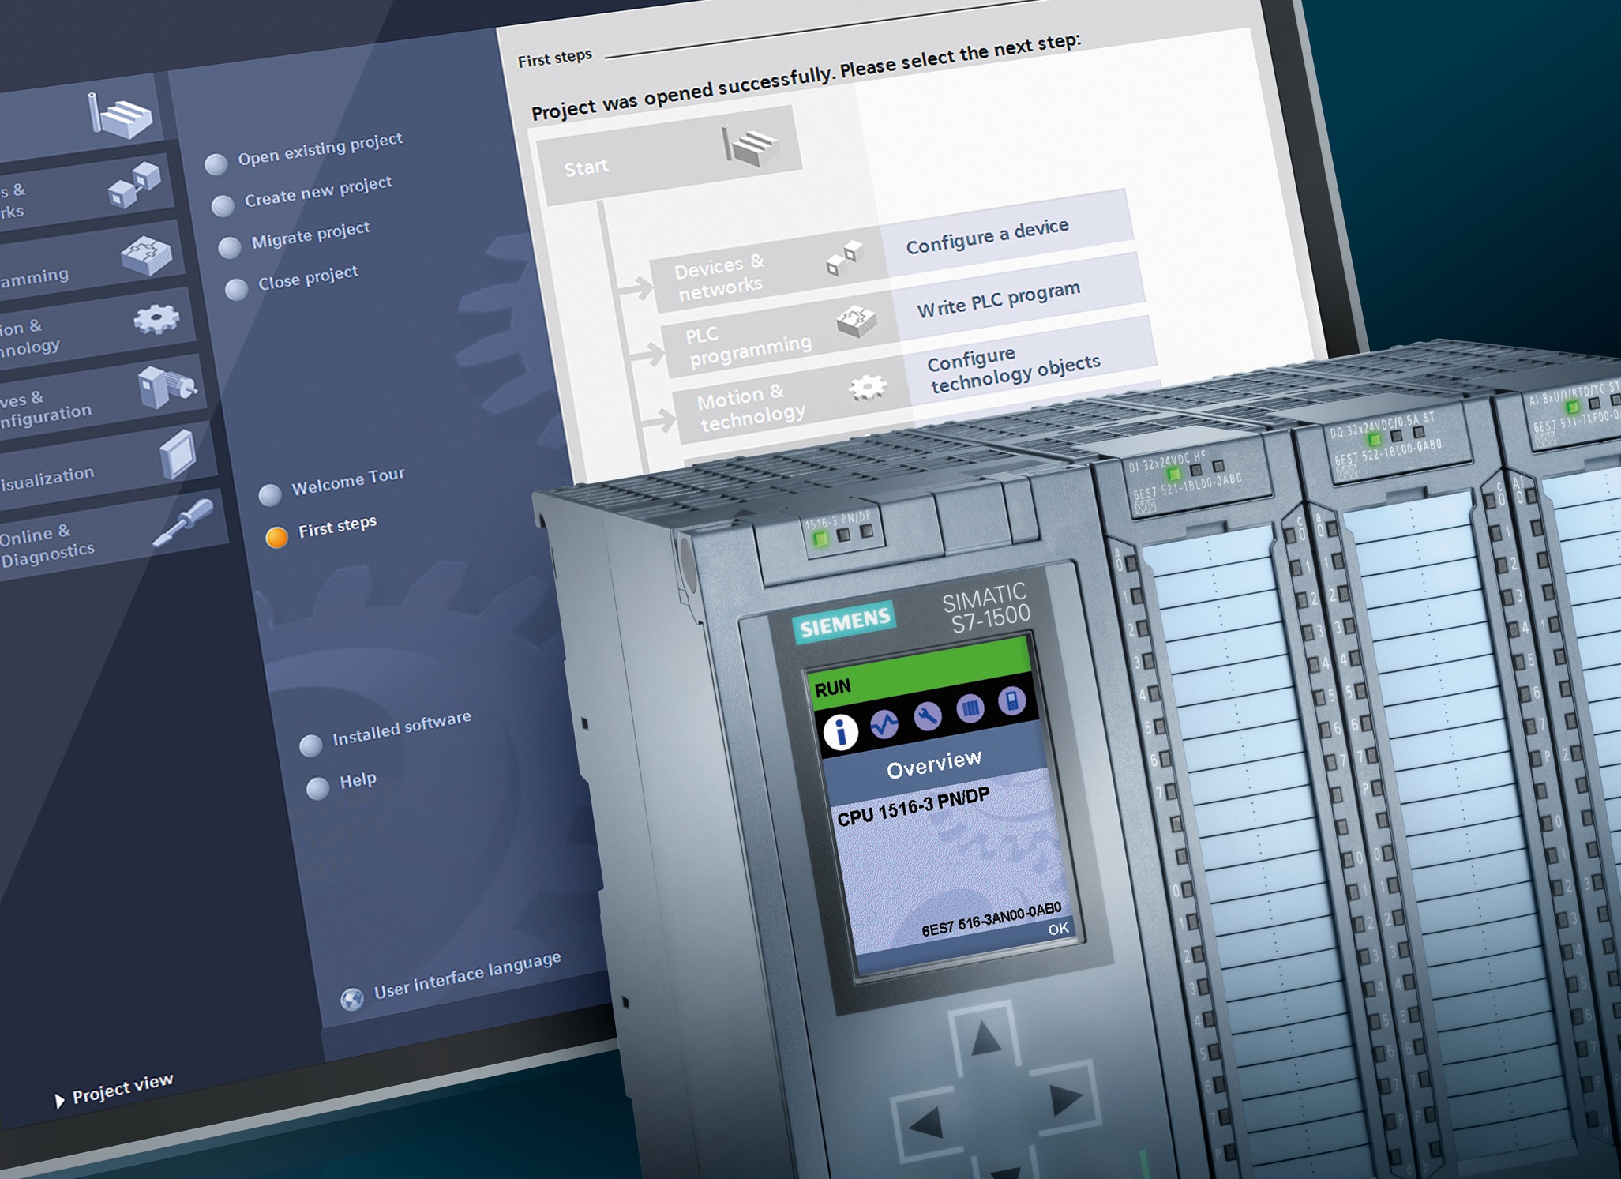Screen dimensions: 1621x1179
Task: Open Devices & networks cube icon
Action: tap(134, 184)
